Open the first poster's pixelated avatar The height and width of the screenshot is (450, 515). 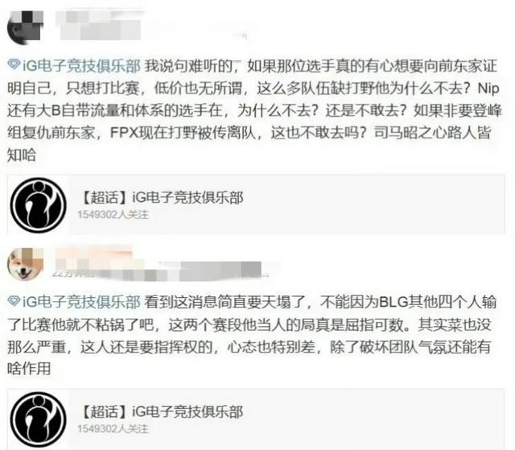click(25, 27)
